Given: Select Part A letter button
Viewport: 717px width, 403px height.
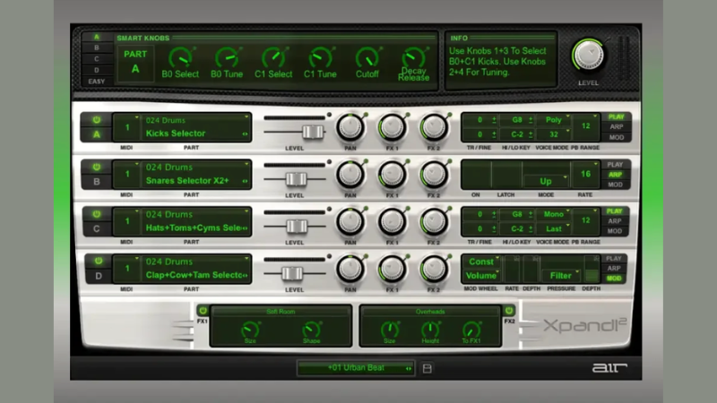Looking at the screenshot, I should pos(97,134).
